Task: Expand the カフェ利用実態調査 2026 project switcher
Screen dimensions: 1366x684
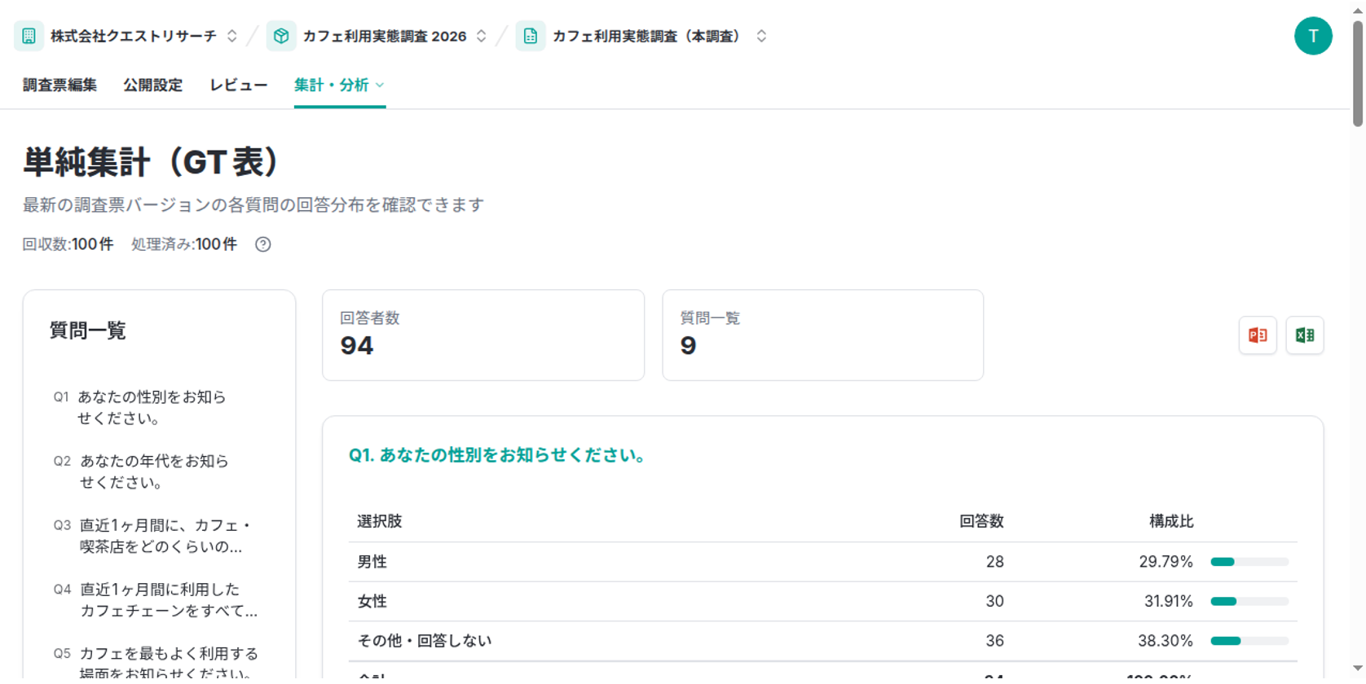Action: tap(482, 36)
